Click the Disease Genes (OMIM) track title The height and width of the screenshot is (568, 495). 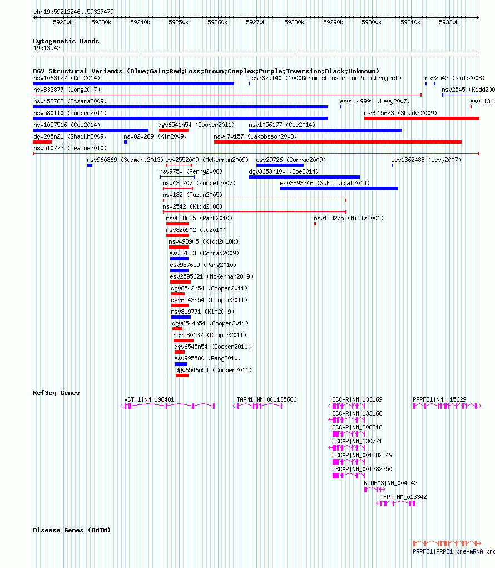coord(72,530)
